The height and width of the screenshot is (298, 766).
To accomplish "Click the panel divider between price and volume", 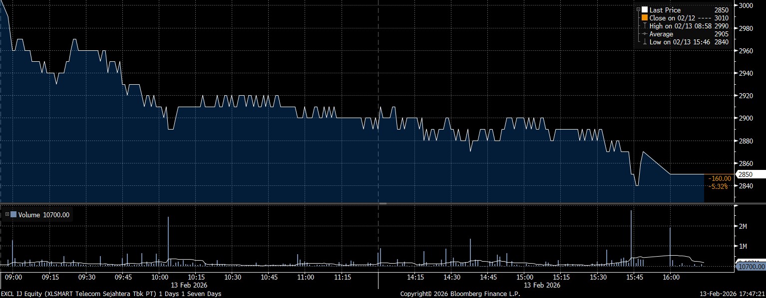I will point(383,203).
